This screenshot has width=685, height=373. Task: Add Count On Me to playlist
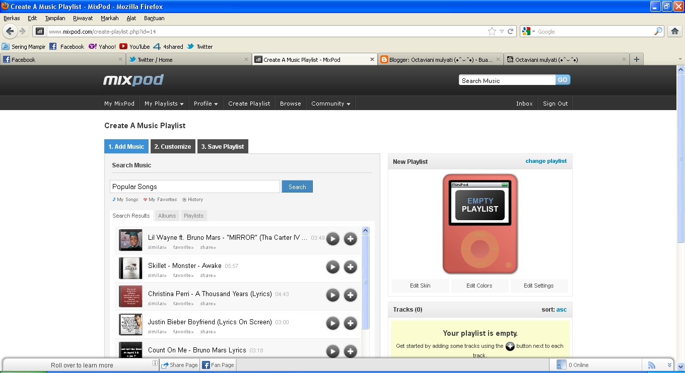pos(351,351)
